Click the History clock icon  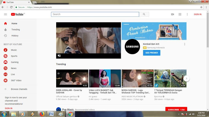[x=6, y=35]
